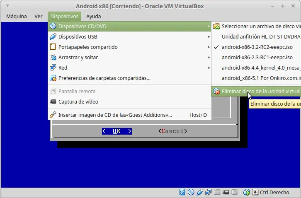Click the network monitors icon beside Red
The image size is (301, 198).
[x=53, y=68]
